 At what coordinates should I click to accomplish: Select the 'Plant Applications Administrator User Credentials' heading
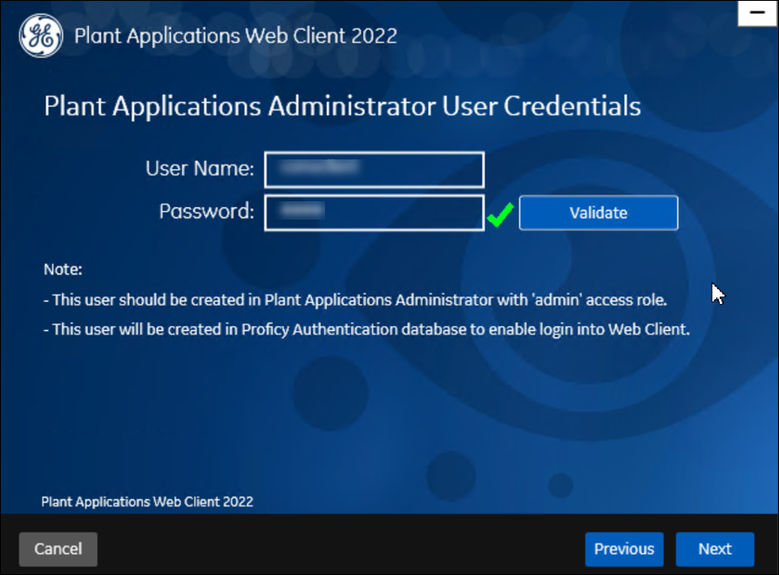[342, 106]
